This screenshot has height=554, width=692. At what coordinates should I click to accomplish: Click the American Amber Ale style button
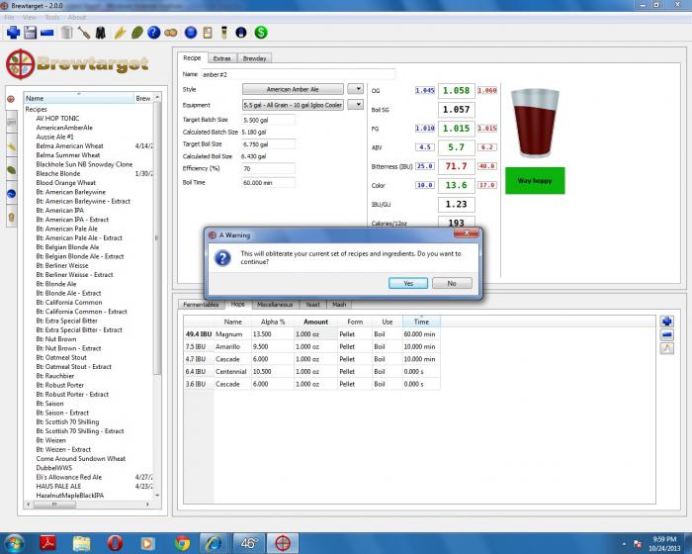tap(293, 89)
